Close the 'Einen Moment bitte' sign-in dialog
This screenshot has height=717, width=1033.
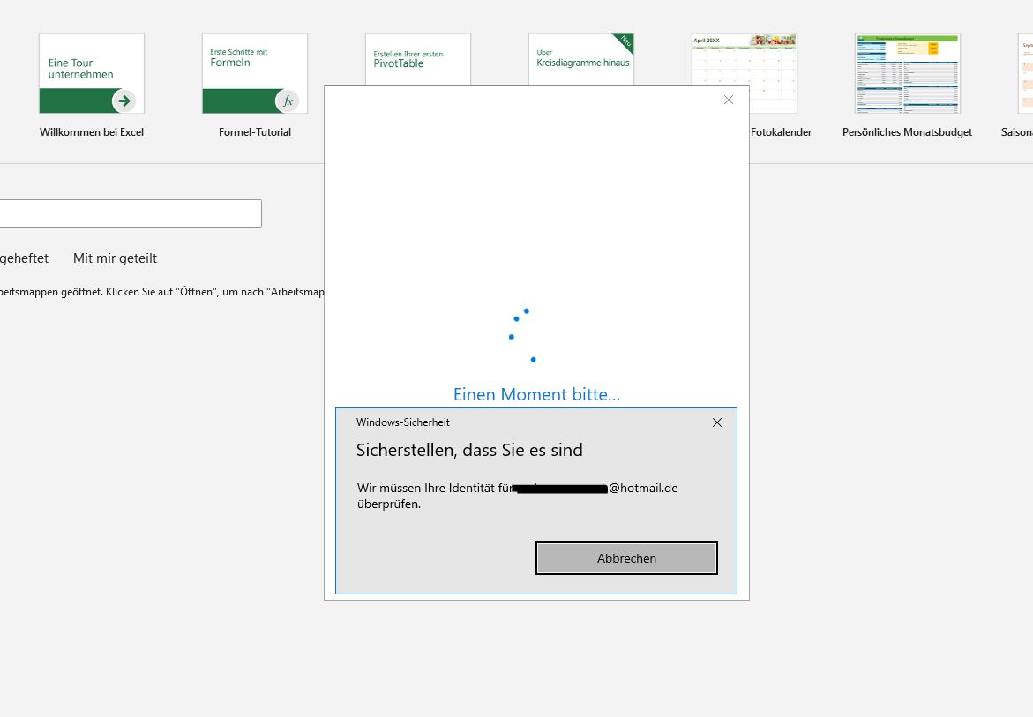[729, 100]
